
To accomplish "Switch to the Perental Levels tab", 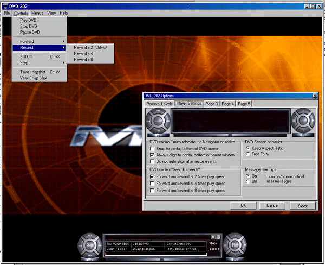I will 159,104.
